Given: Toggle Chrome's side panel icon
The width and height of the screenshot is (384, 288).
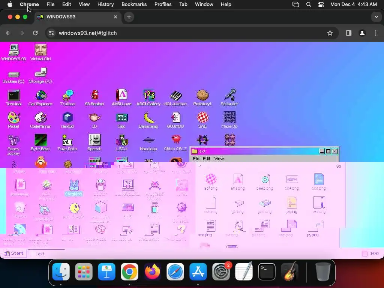Looking at the screenshot, I should 349,33.
